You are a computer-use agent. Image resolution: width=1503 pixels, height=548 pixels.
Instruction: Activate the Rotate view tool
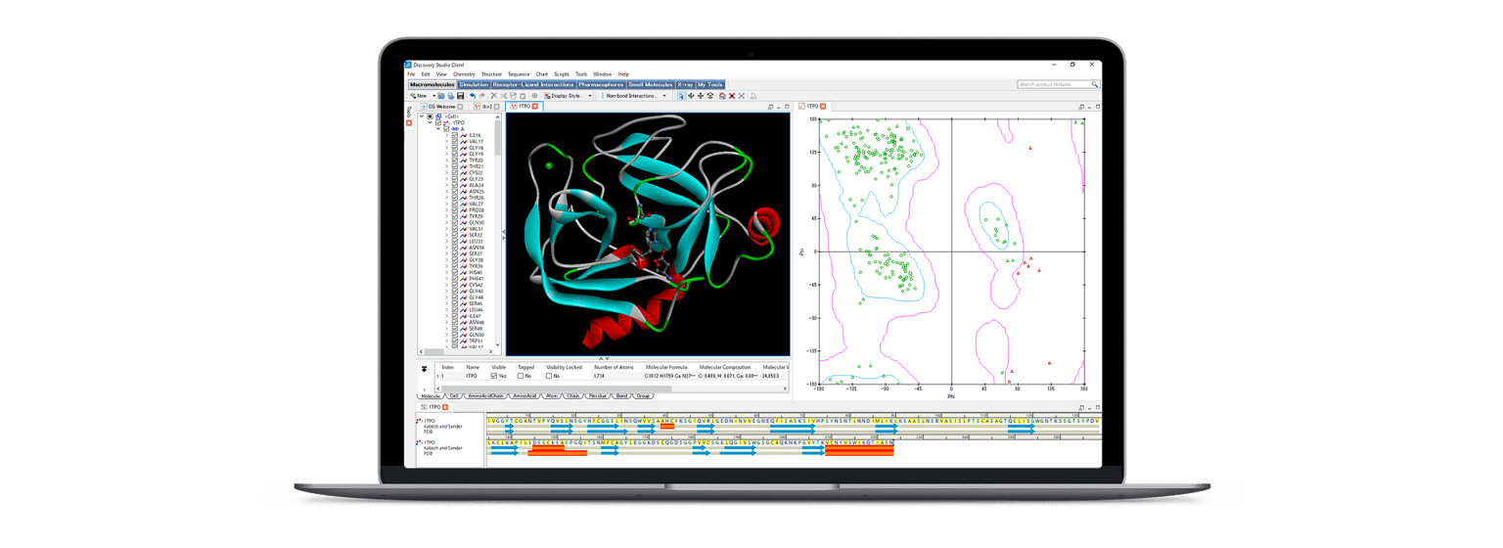[x=691, y=96]
